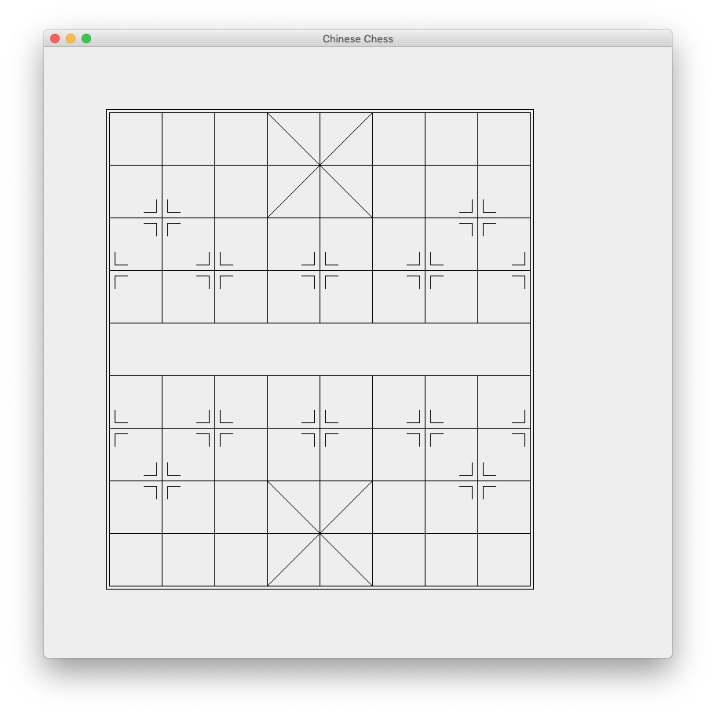Click the upper-left cannon point marker

pyautogui.click(x=162, y=217)
